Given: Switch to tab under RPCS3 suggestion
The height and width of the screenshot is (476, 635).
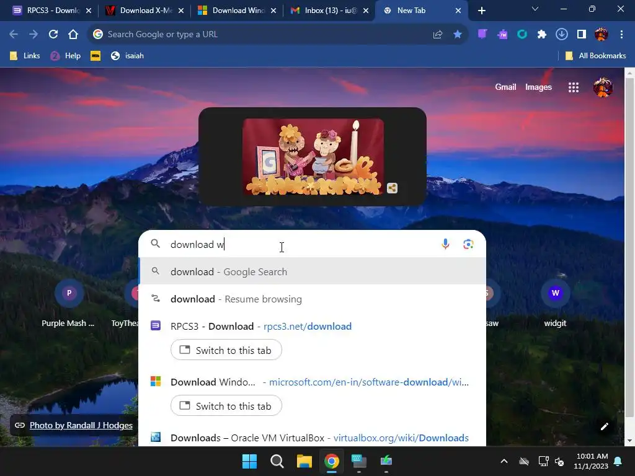Looking at the screenshot, I should (226, 350).
